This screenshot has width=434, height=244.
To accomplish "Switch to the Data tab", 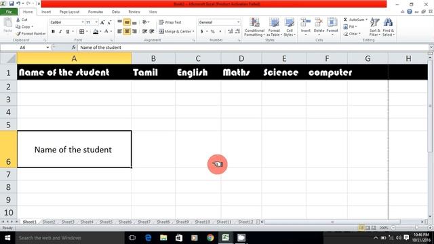I will tap(116, 12).
